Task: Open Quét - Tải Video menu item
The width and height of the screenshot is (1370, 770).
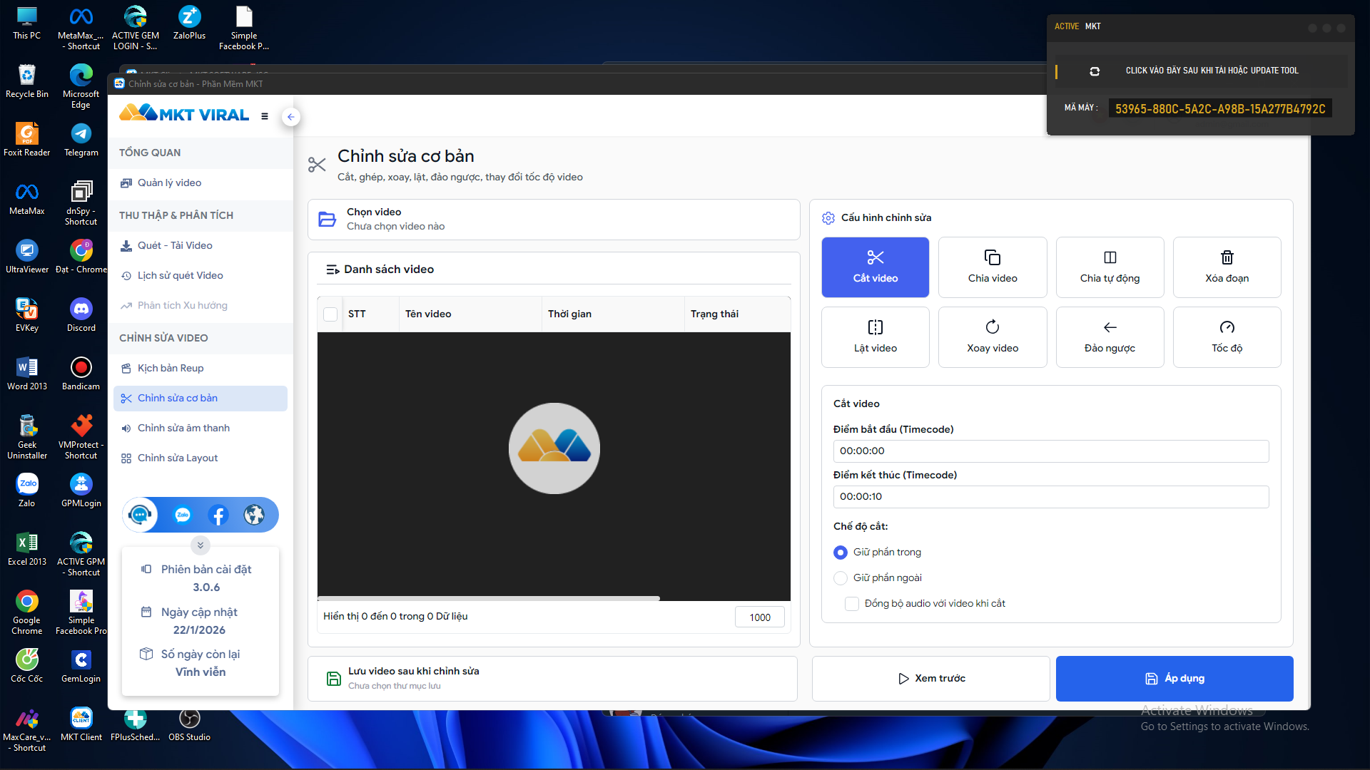Action: (201, 246)
